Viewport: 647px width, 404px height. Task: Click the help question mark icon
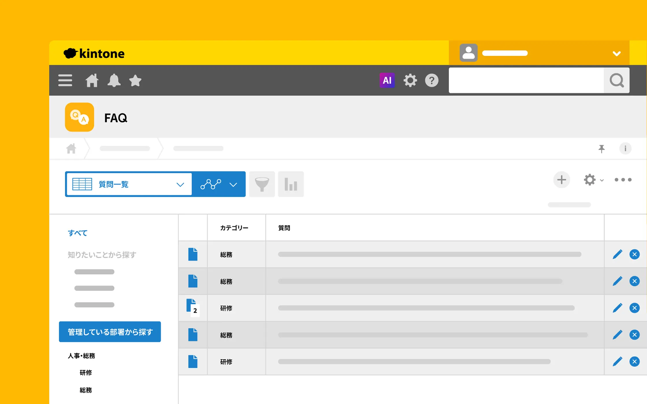[432, 80]
